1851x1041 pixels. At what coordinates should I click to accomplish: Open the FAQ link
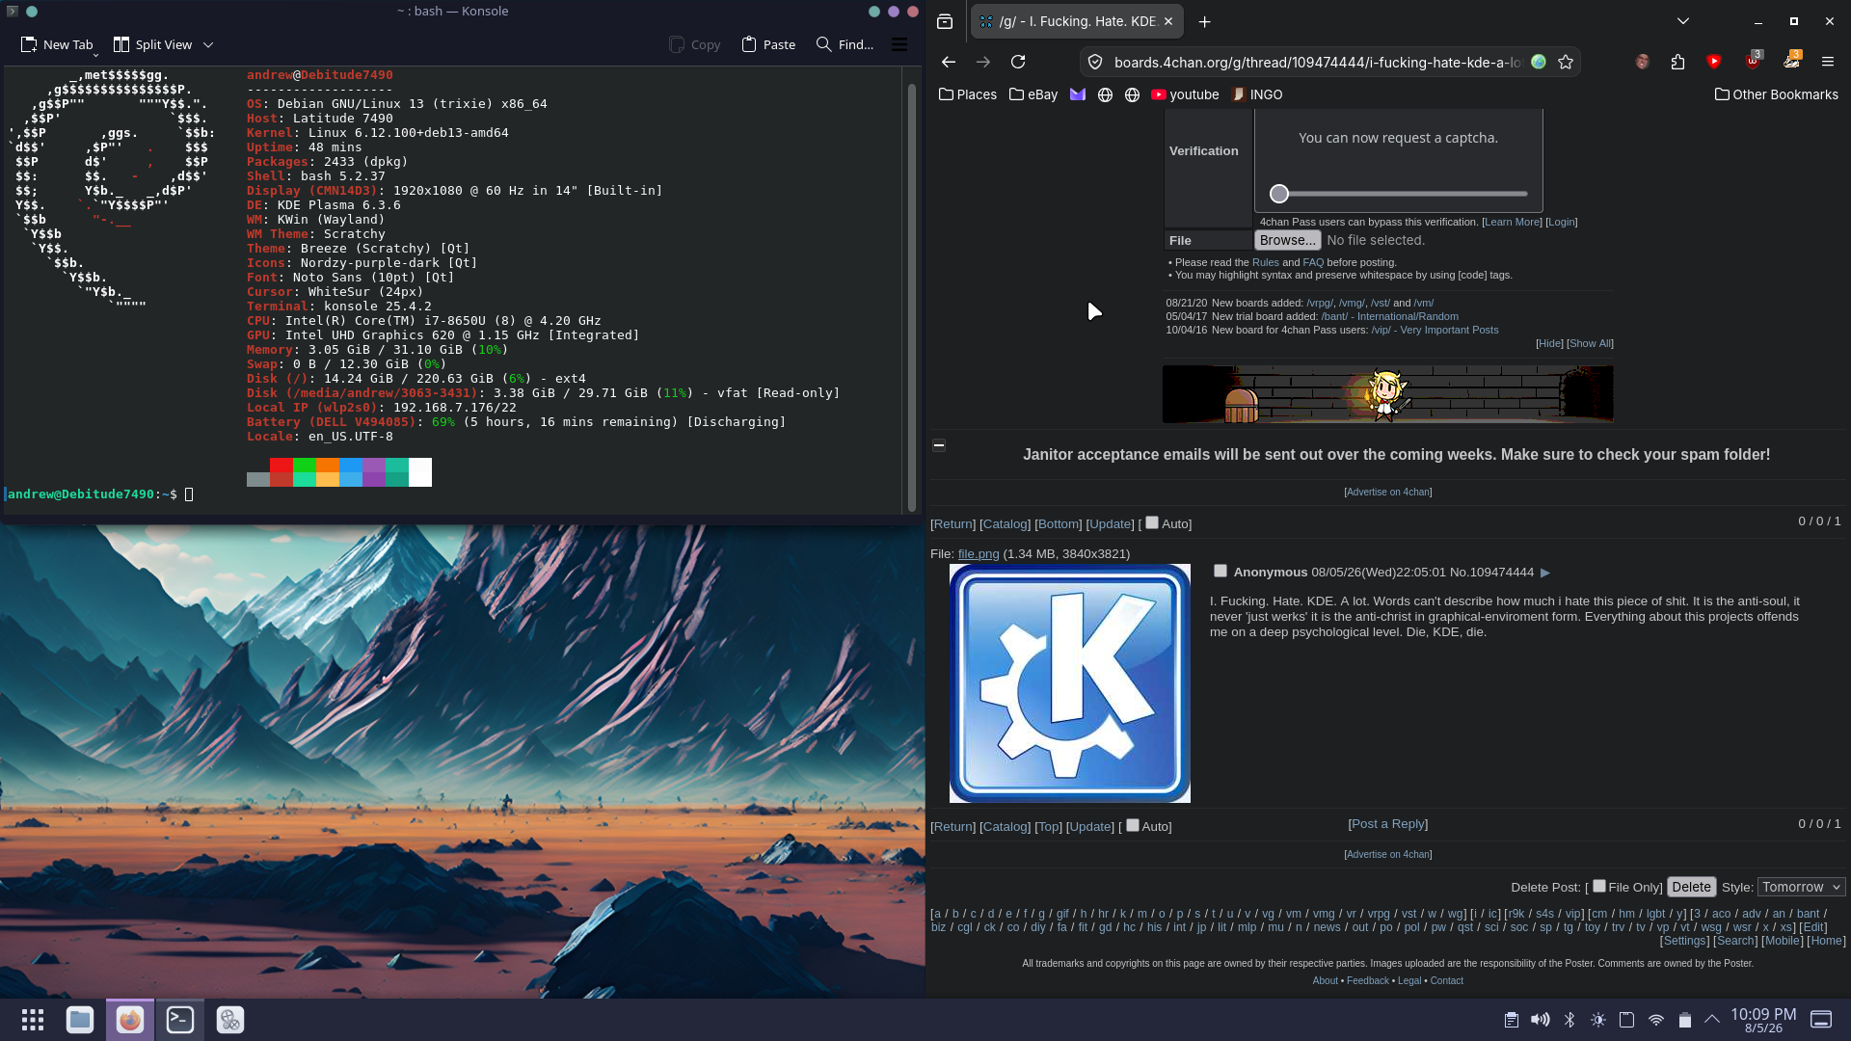[1313, 262]
